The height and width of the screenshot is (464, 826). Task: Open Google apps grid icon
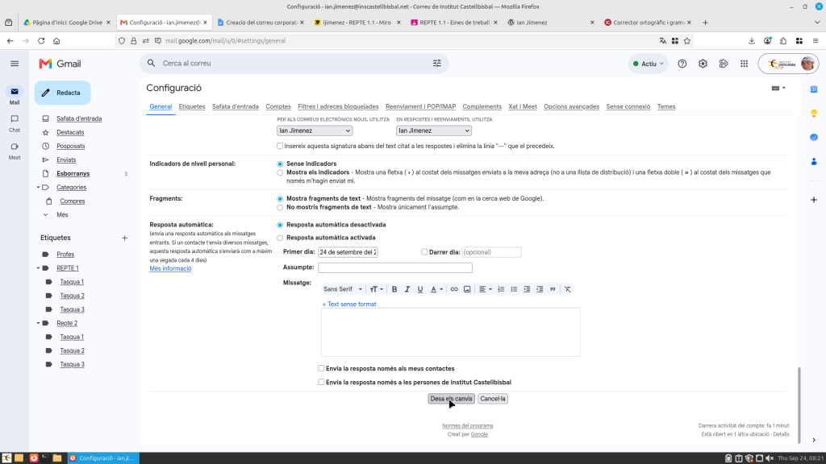click(x=744, y=64)
